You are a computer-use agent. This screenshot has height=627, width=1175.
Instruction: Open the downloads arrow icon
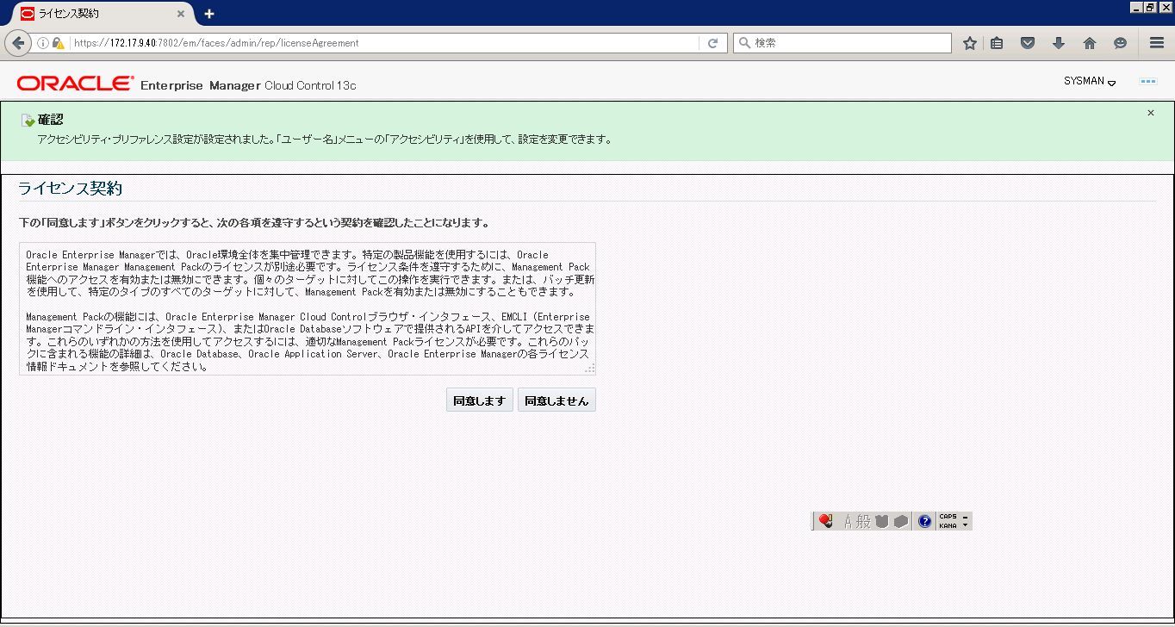1058,43
